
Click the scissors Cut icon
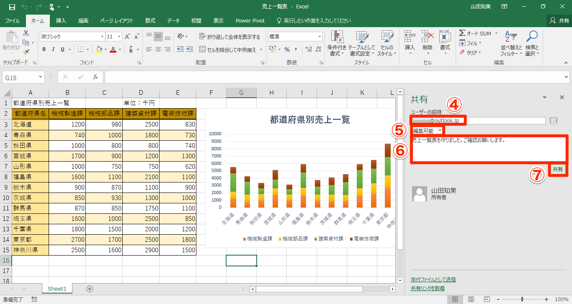click(x=26, y=33)
